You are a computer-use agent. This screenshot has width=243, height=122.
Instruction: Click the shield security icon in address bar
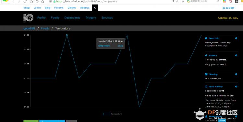(50, 2)
